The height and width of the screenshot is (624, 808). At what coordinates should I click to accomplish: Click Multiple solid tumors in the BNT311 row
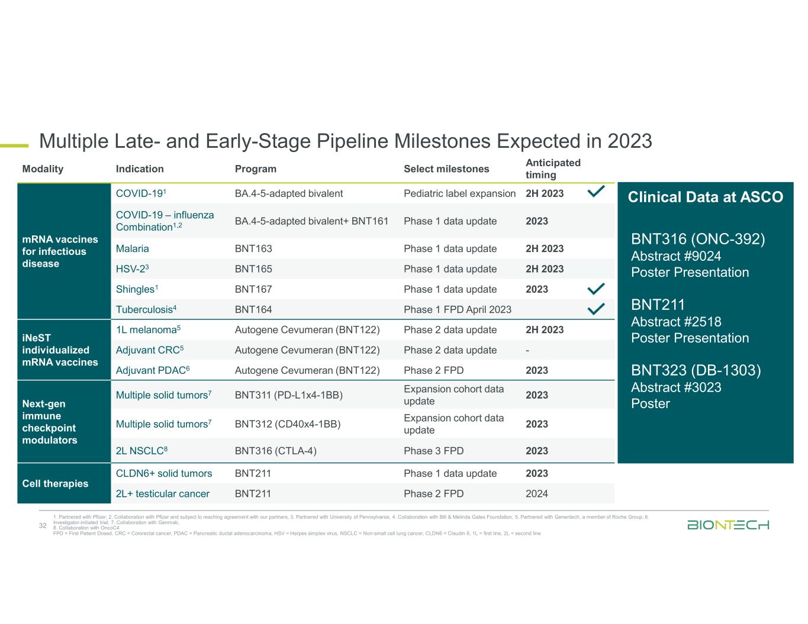[164, 395]
